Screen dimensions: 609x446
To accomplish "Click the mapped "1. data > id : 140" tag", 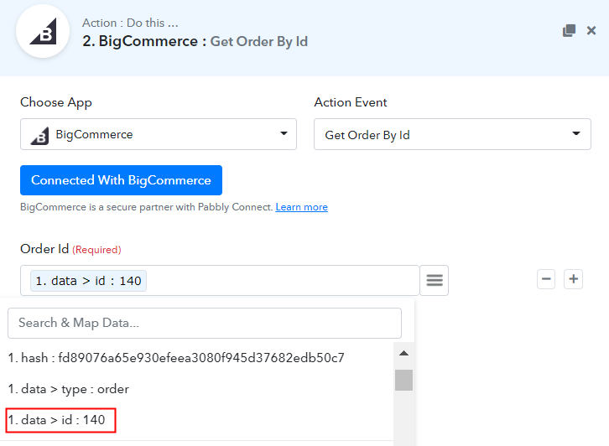I will tap(89, 281).
